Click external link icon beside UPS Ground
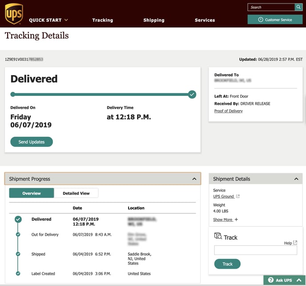The width and height of the screenshot is (306, 286). [x=238, y=196]
